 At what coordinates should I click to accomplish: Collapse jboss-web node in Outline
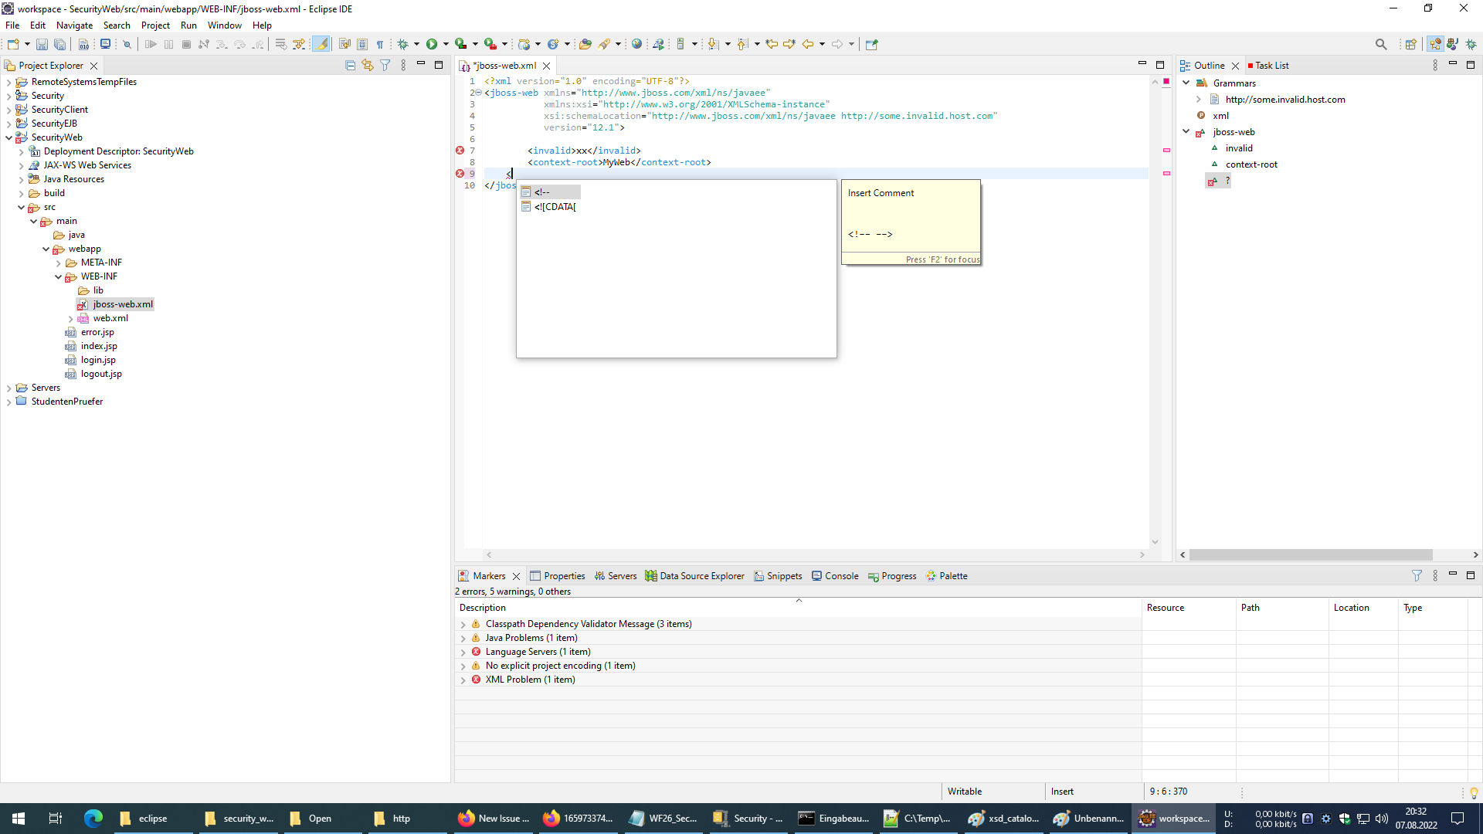[x=1186, y=132]
